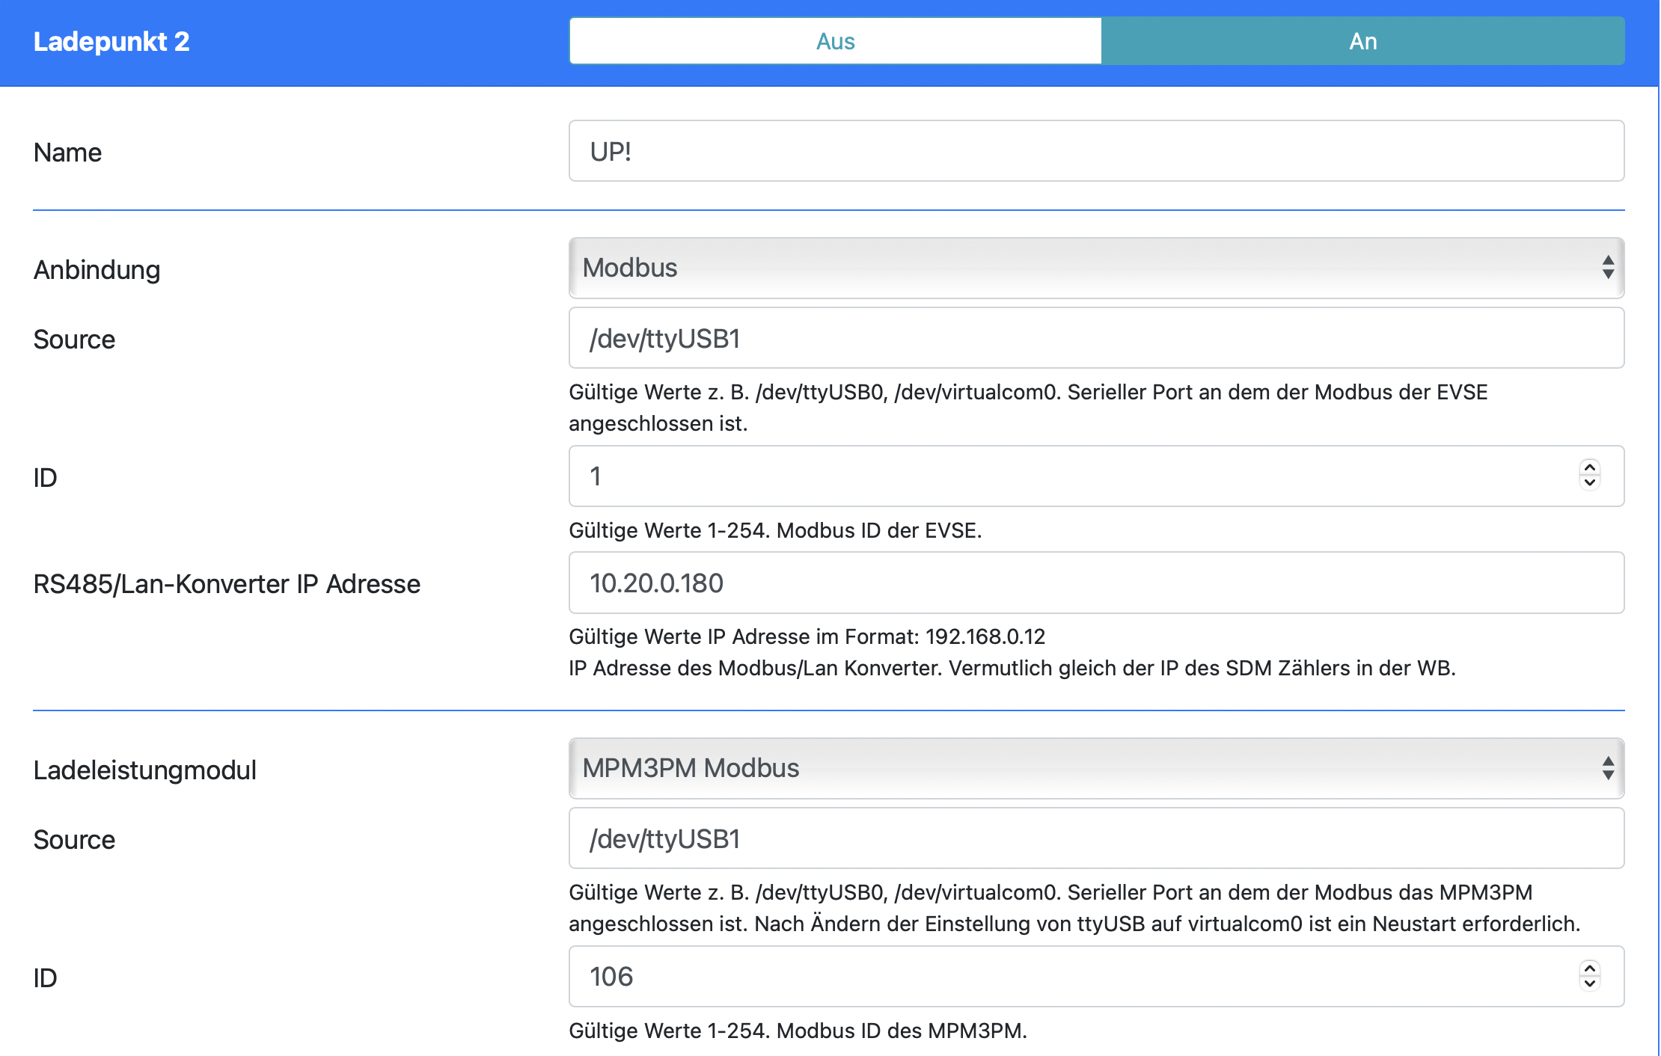Decrease the MPM3PM ID stepper down arrow
The width and height of the screenshot is (1661, 1056).
point(1589,983)
